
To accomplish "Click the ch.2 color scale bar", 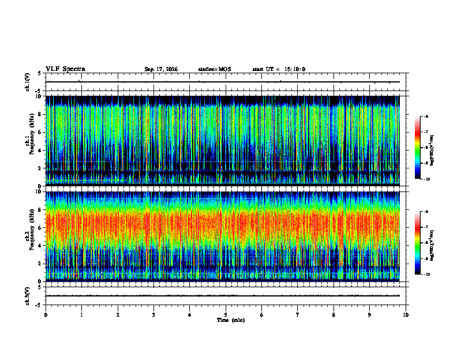I will coord(418,243).
